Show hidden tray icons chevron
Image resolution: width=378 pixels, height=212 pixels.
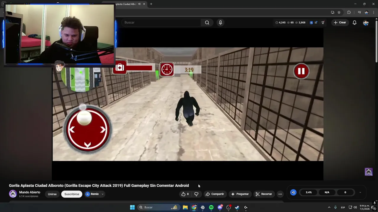[329, 207]
